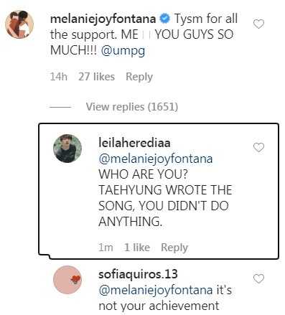Select the 14h timestamp on the top comment
Viewport: 285px width, 315px height.
point(59,77)
